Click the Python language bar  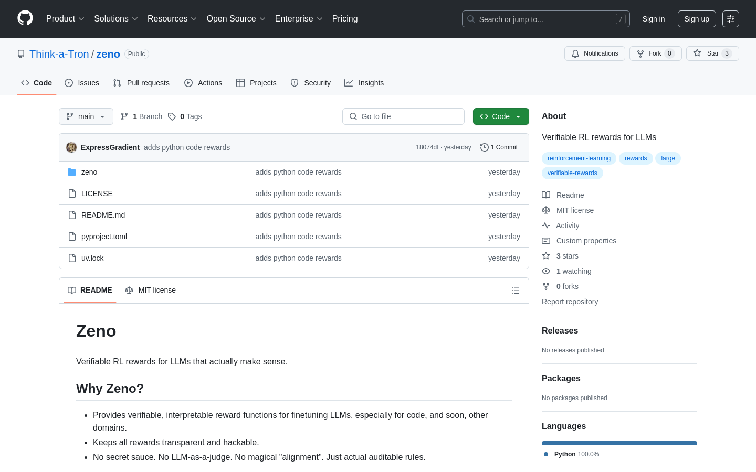pos(619,443)
